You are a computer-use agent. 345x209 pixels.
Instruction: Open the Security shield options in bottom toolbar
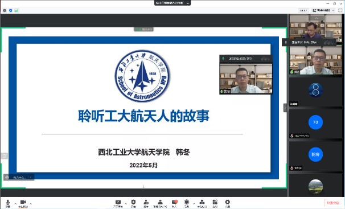133,203
